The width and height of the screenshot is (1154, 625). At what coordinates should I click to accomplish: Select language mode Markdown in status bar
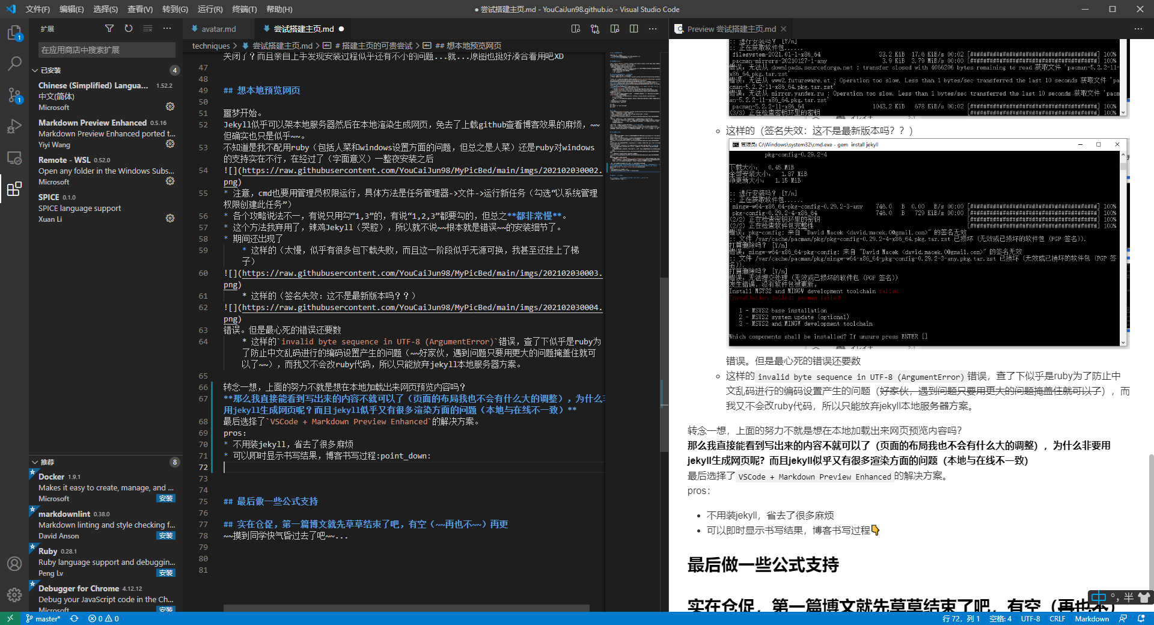(1091, 618)
